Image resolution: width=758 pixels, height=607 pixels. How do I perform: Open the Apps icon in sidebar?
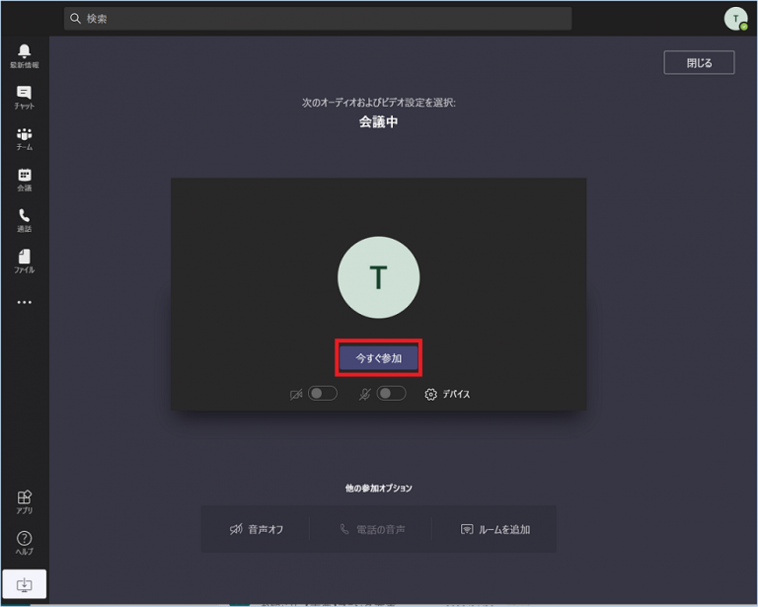[x=24, y=502]
